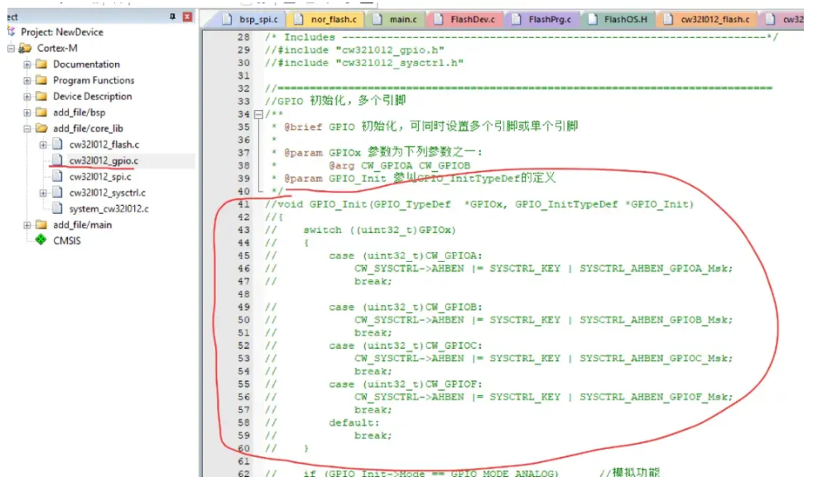
Task: Click the '#include "cw32l012_sysctrl.h"' comment line
Action: tap(364, 63)
